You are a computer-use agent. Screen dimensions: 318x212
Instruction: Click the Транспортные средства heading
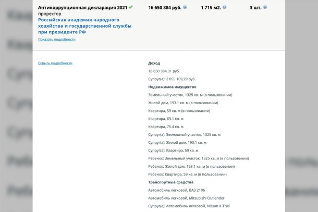170,182
